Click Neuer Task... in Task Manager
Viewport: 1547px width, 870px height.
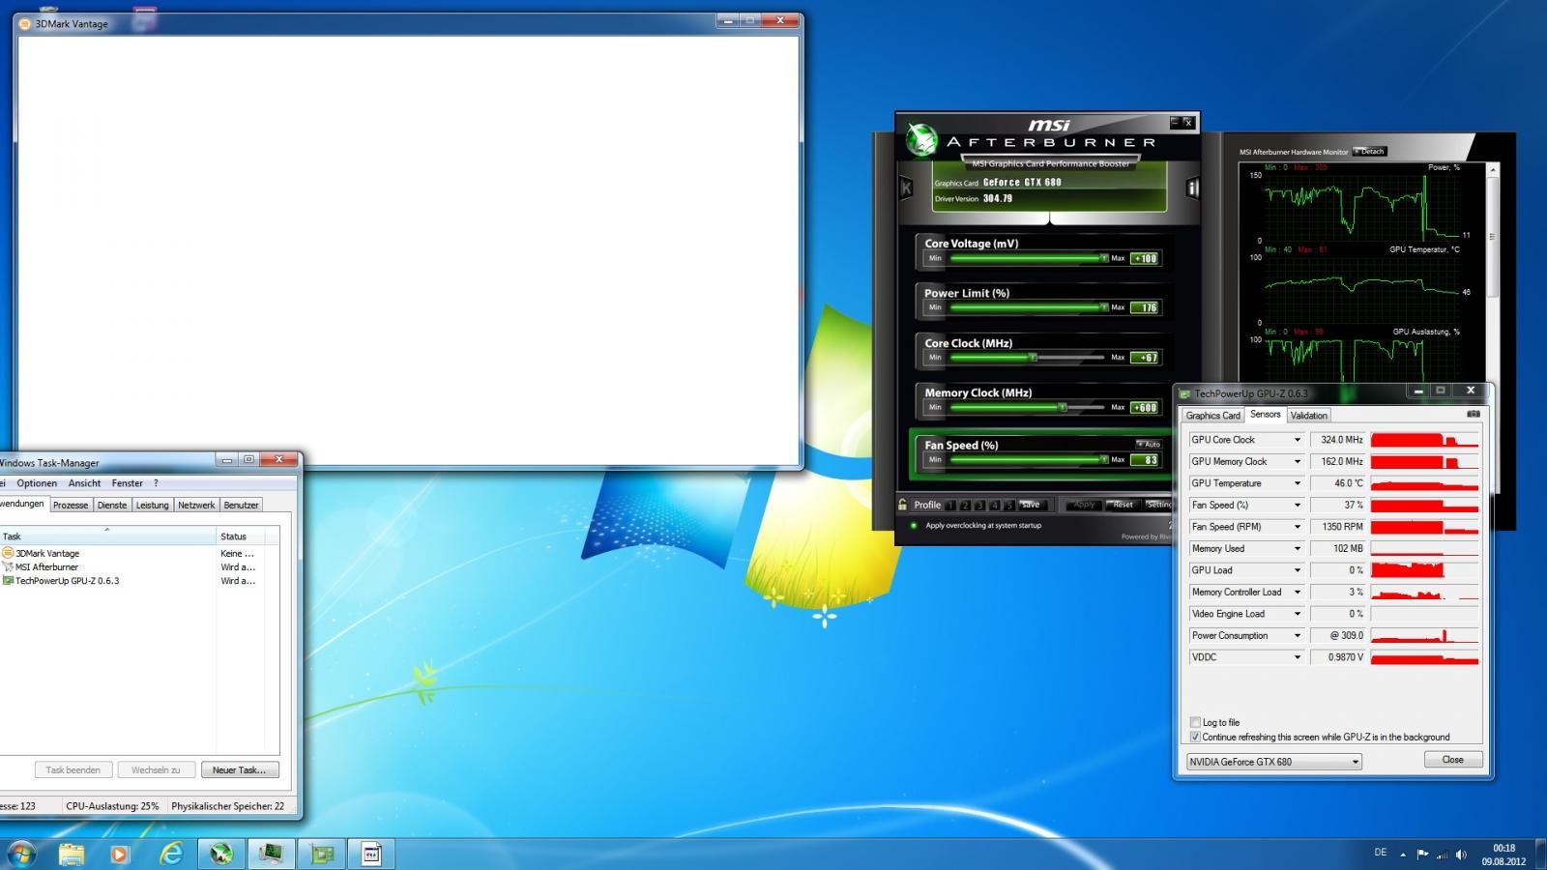(x=239, y=769)
